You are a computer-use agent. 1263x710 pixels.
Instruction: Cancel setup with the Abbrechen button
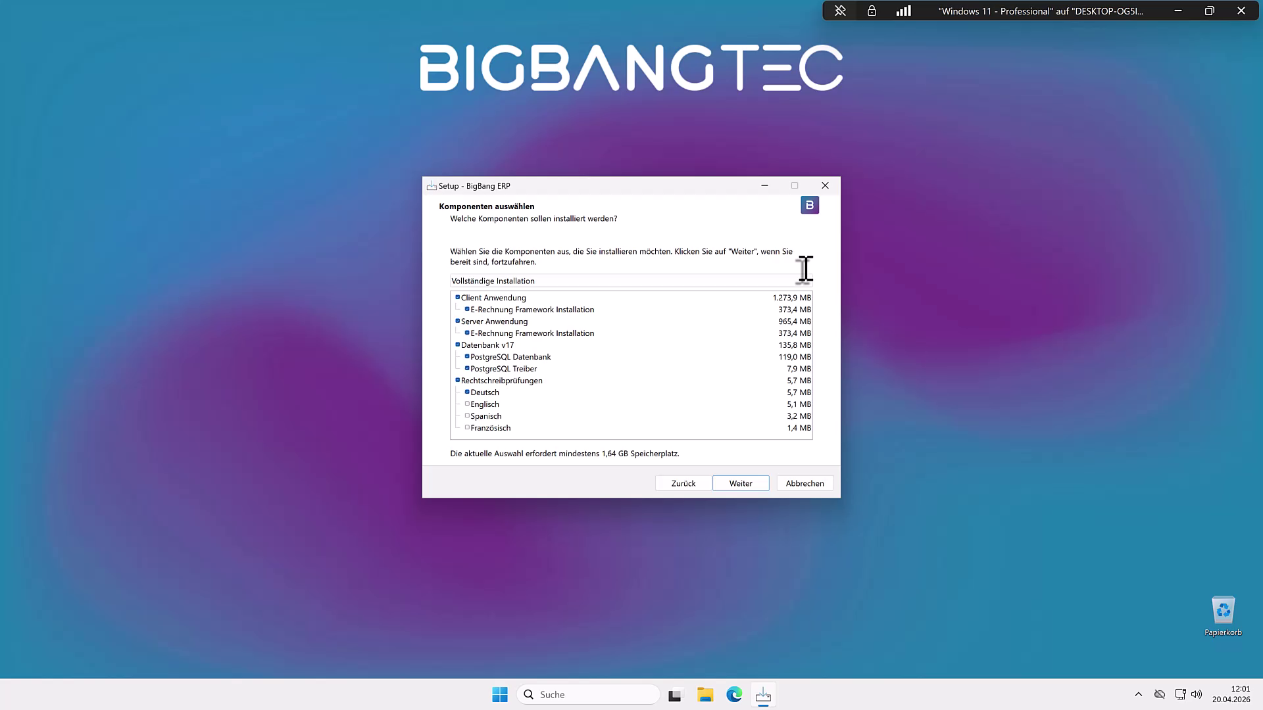[805, 483]
